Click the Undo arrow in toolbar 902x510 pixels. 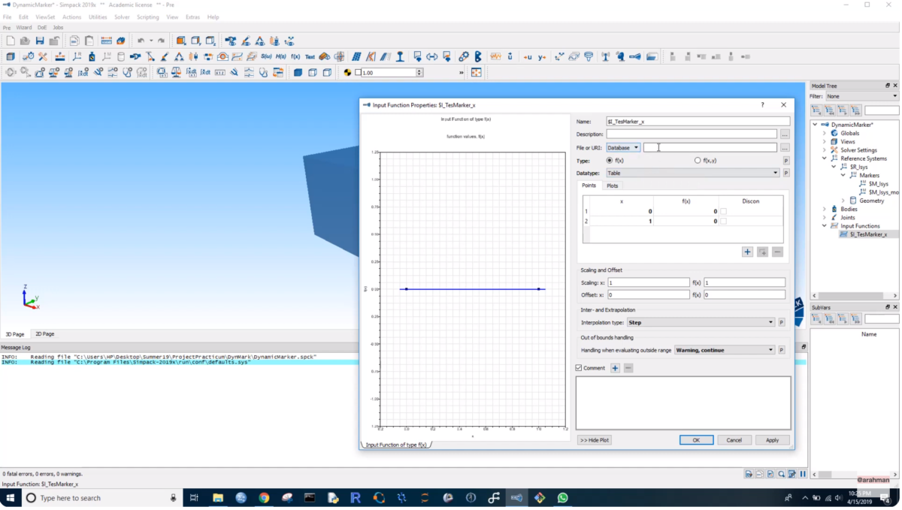point(141,41)
